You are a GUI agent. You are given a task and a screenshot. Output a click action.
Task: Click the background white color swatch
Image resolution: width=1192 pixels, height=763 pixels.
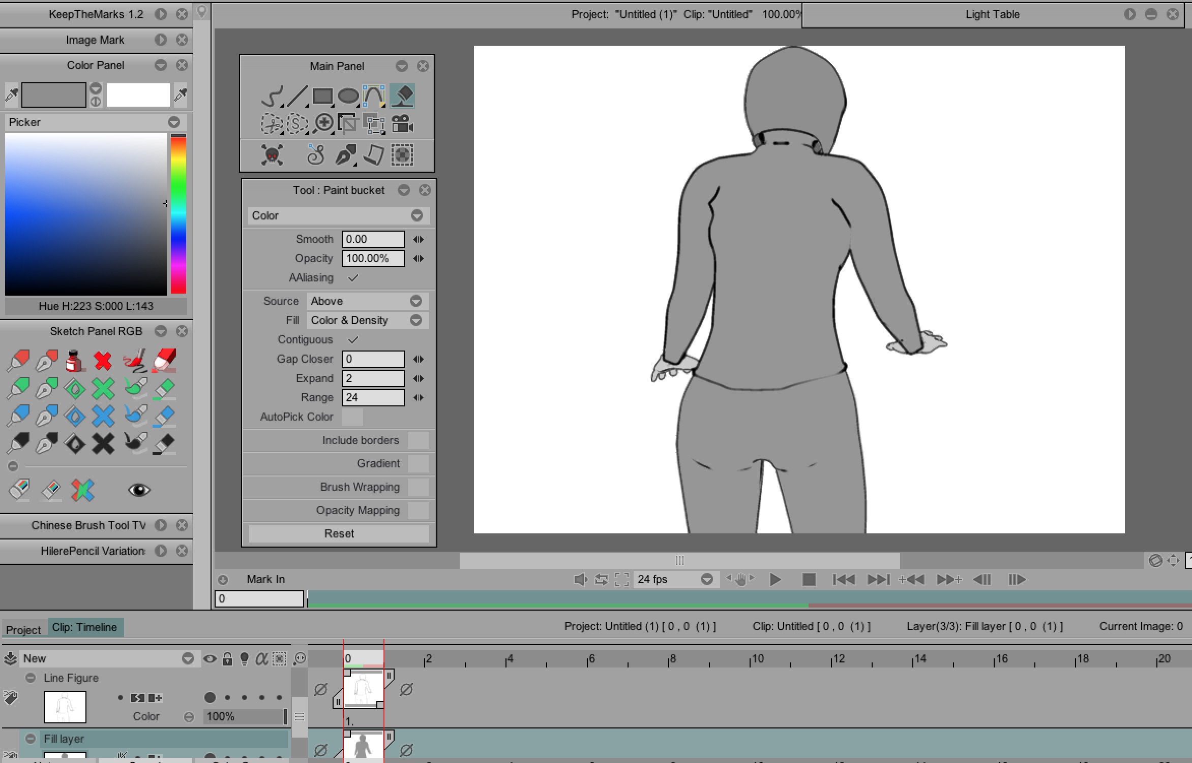[x=138, y=95]
